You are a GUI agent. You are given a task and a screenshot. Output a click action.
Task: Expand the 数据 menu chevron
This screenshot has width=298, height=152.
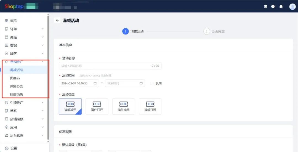[42, 45]
